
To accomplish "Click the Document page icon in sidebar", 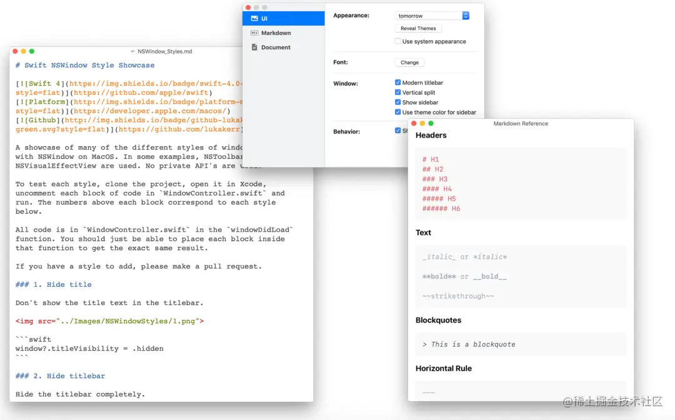I will [x=254, y=47].
